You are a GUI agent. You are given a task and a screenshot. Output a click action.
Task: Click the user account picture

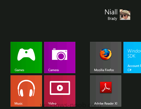tap(125, 15)
